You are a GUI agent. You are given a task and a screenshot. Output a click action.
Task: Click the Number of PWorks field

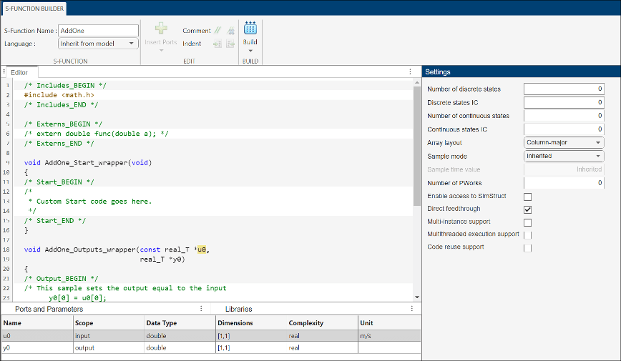point(564,183)
